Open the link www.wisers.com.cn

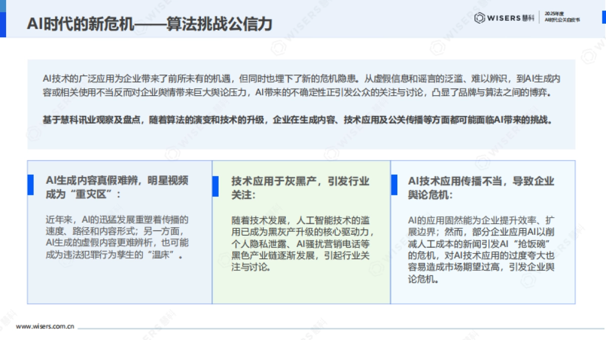tap(44, 327)
